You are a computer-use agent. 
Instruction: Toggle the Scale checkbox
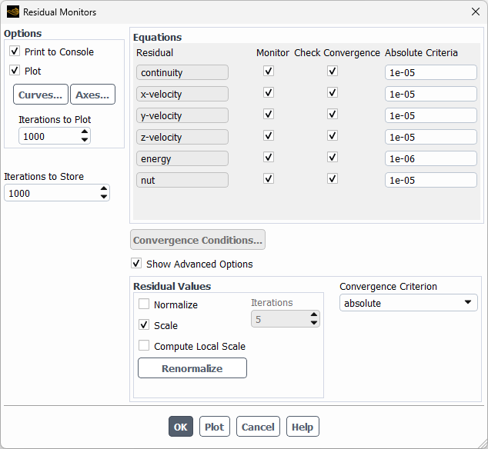pyautogui.click(x=144, y=324)
